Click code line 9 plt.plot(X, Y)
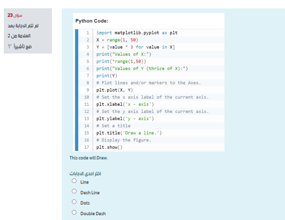 tap(114, 90)
